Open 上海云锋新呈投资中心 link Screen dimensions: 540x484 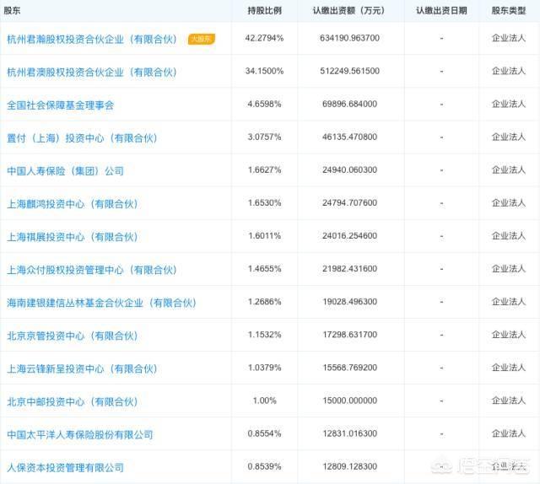pos(82,369)
